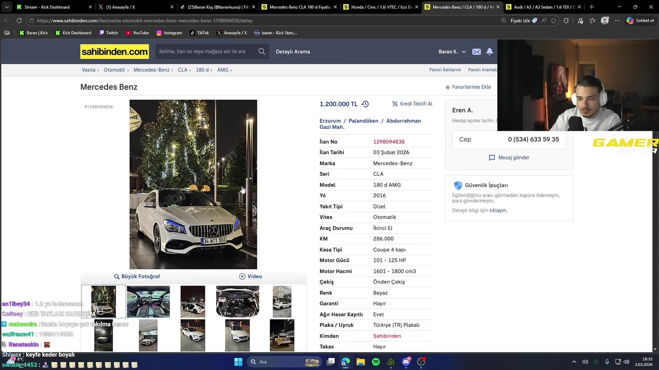Image resolution: width=659 pixels, height=370 pixels.
Task: Open baran - Kick Stats bookmark
Action: tap(275, 33)
